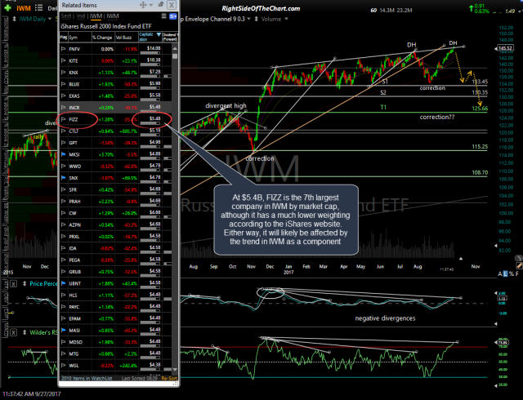This screenshot has height=400, width=523.
Task: Select the Sect tab in Related Items
Action: (65, 16)
